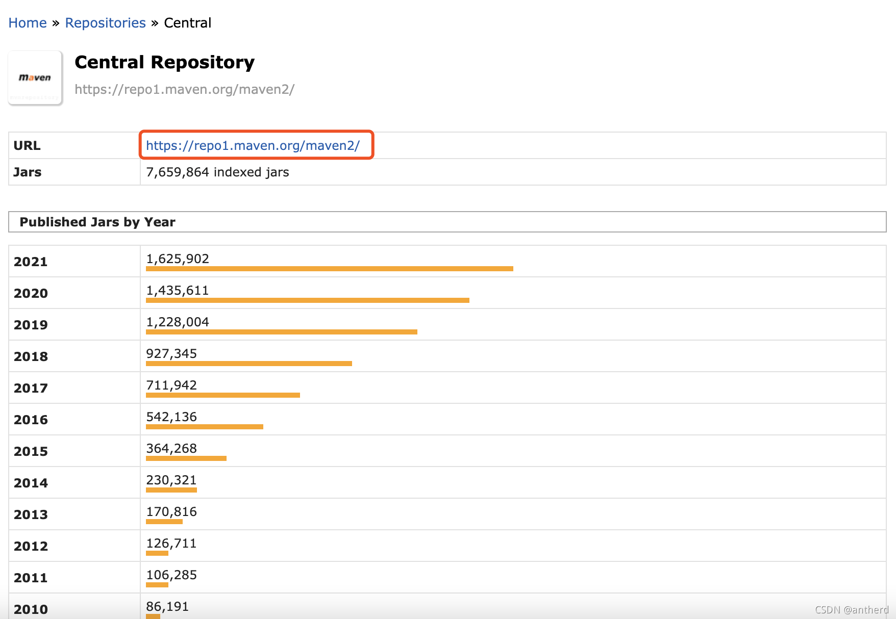Click the Maven logo thumbnail

point(35,78)
